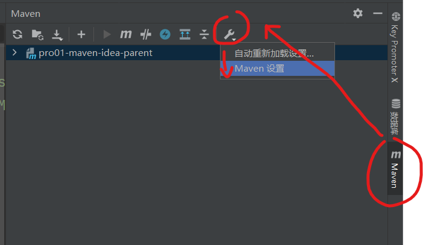This screenshot has width=423, height=245.
Task: Run selected Maven build with play icon
Action: point(107,34)
